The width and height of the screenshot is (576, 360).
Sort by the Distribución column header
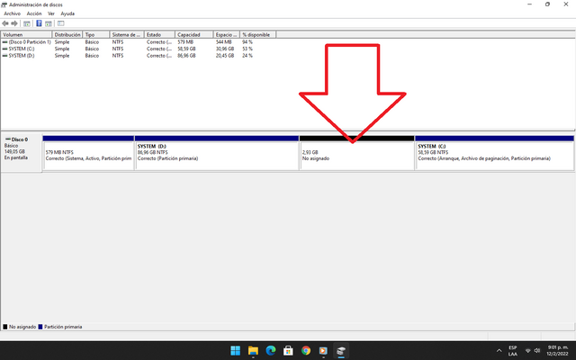67,34
